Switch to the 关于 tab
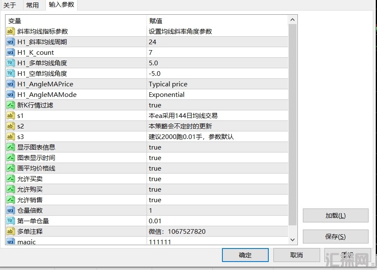 point(10,5)
